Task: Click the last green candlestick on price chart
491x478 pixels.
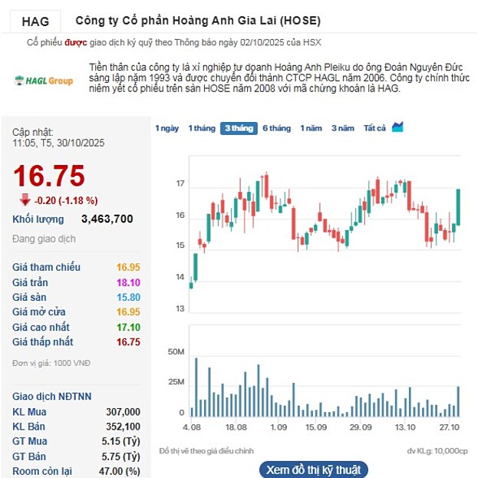Action: (458, 206)
